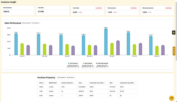Click the blue Total Customer legend dot
The height and width of the screenshot is (102, 177).
coord(69,63)
